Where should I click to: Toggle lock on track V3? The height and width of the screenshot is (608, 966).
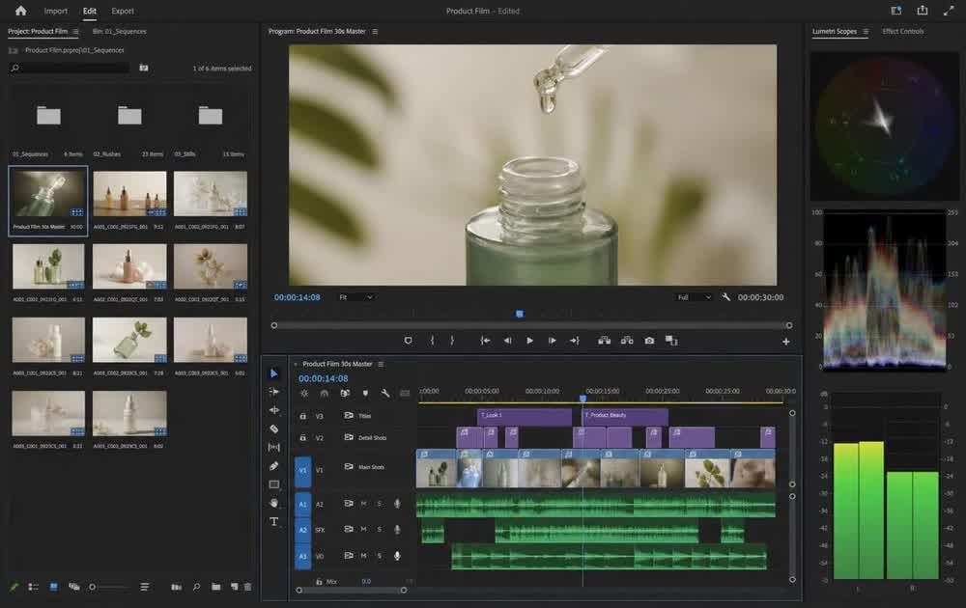pyautogui.click(x=302, y=416)
